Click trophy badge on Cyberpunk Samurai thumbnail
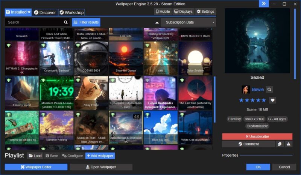This screenshot has height=175, width=301. (43, 45)
